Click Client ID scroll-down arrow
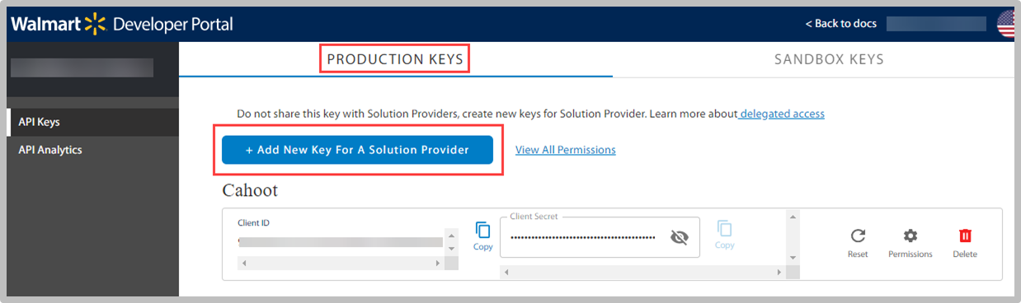 tap(451, 248)
